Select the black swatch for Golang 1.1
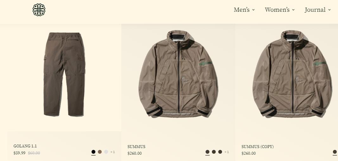338x161 pixels. pos(93,152)
